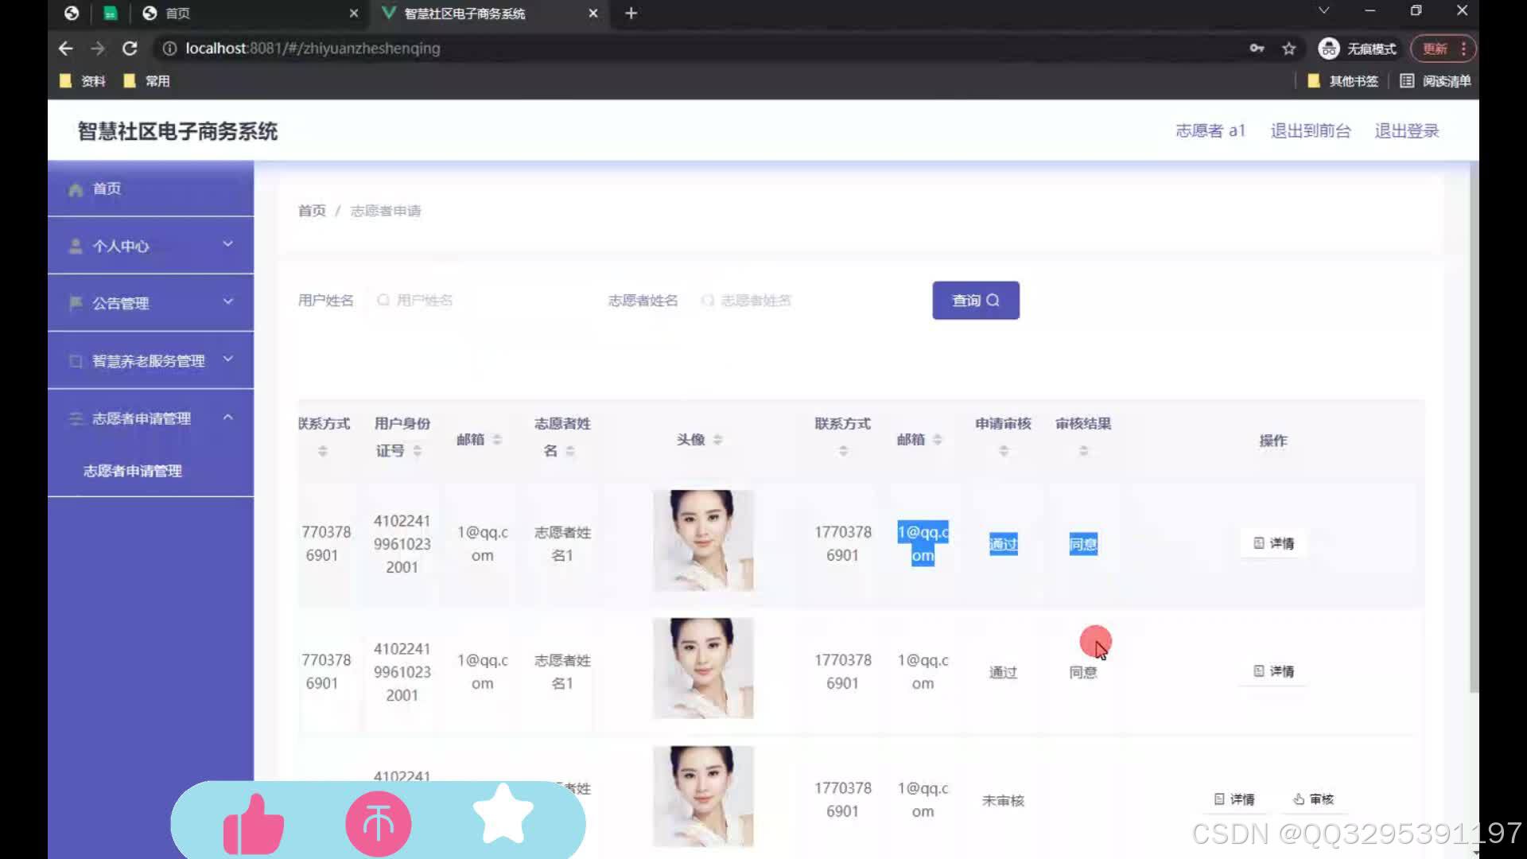Open the 常用 bookmark folder

point(147,81)
